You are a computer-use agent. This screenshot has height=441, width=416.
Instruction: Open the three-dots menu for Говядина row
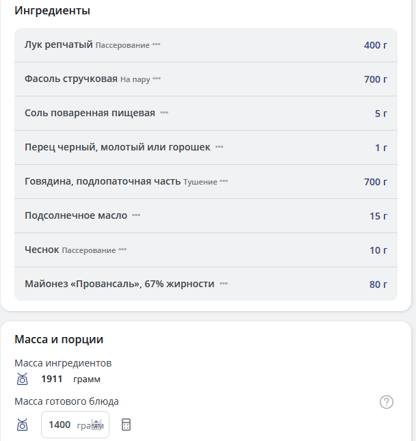tap(224, 182)
